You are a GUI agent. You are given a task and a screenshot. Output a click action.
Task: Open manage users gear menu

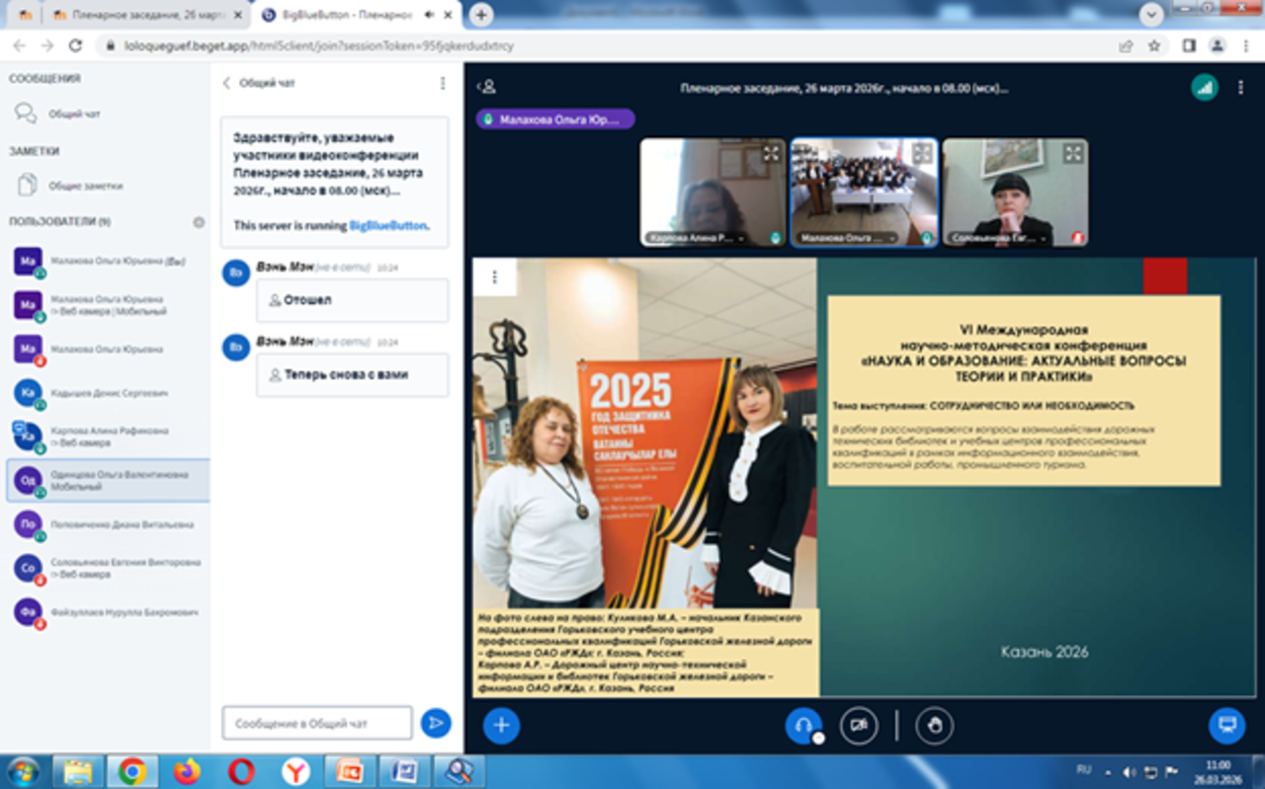pyautogui.click(x=199, y=222)
